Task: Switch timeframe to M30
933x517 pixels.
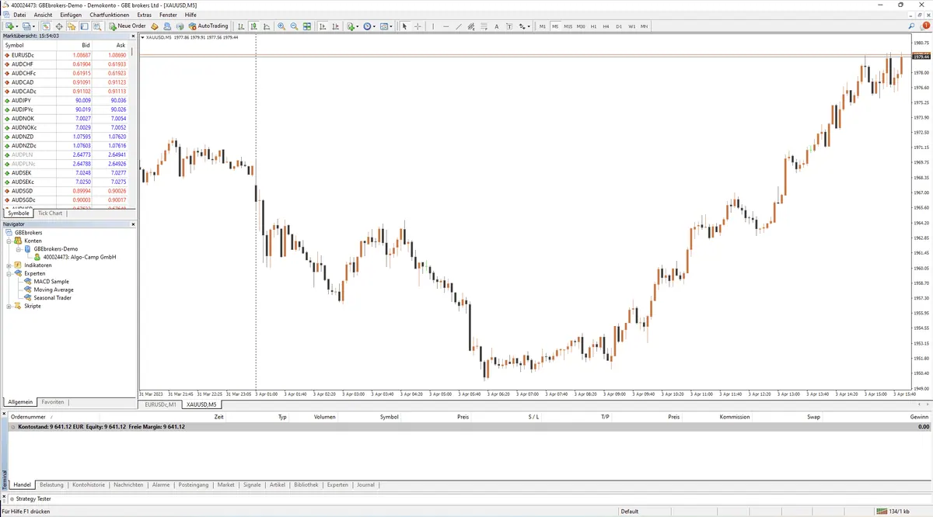Action: coord(581,26)
